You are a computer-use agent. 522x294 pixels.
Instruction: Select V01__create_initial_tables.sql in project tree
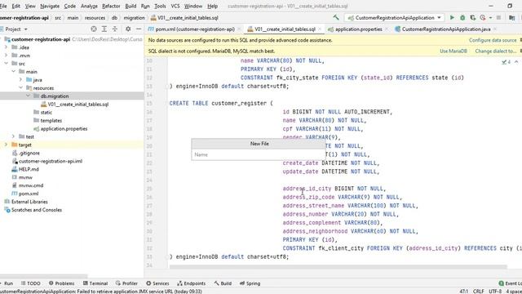(78, 105)
